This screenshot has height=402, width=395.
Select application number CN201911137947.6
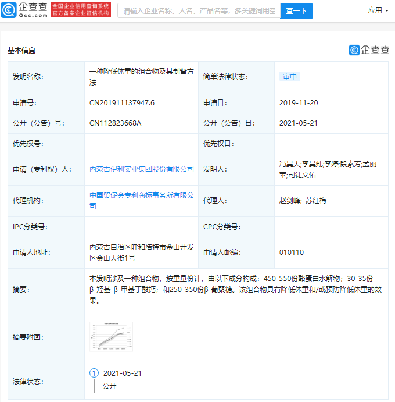point(122,103)
